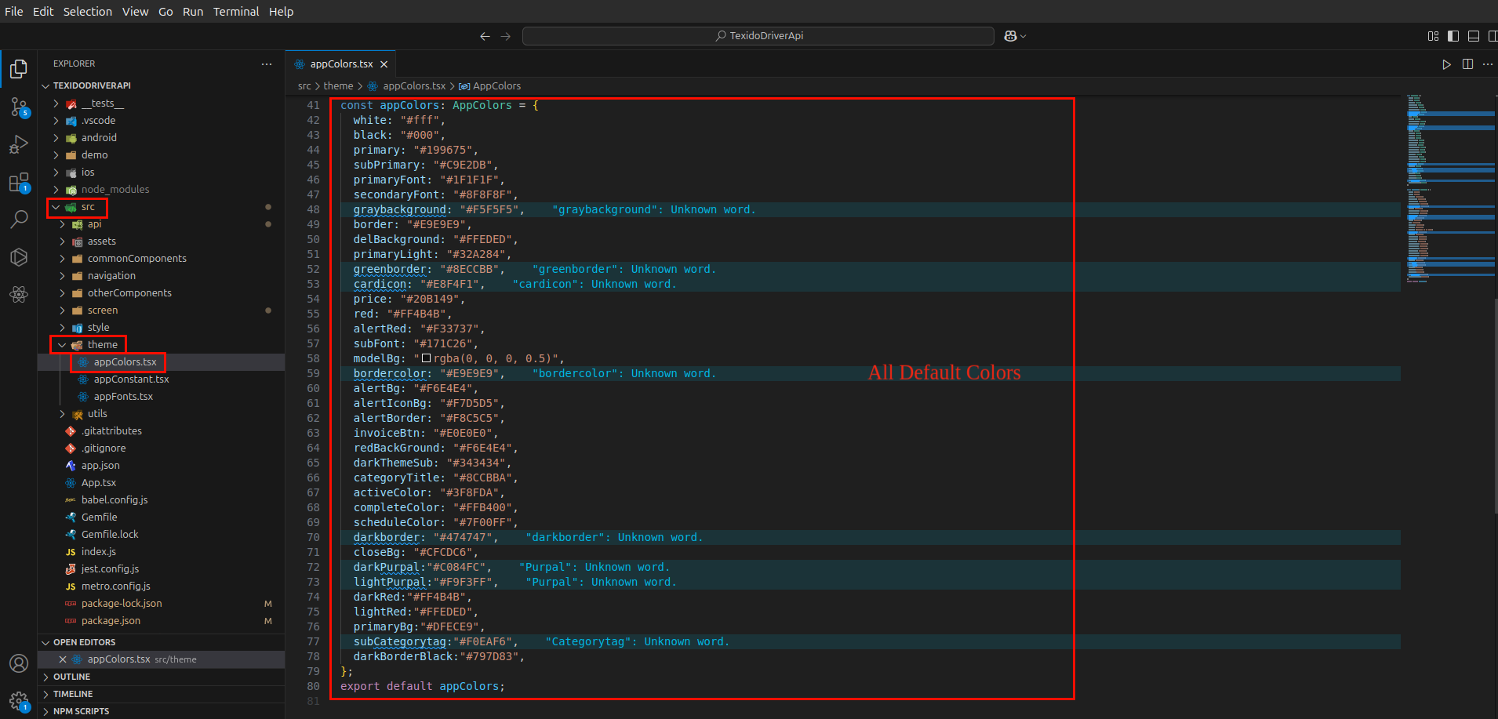The image size is (1498, 719).
Task: Click the Run file play icon
Action: [x=1446, y=64]
